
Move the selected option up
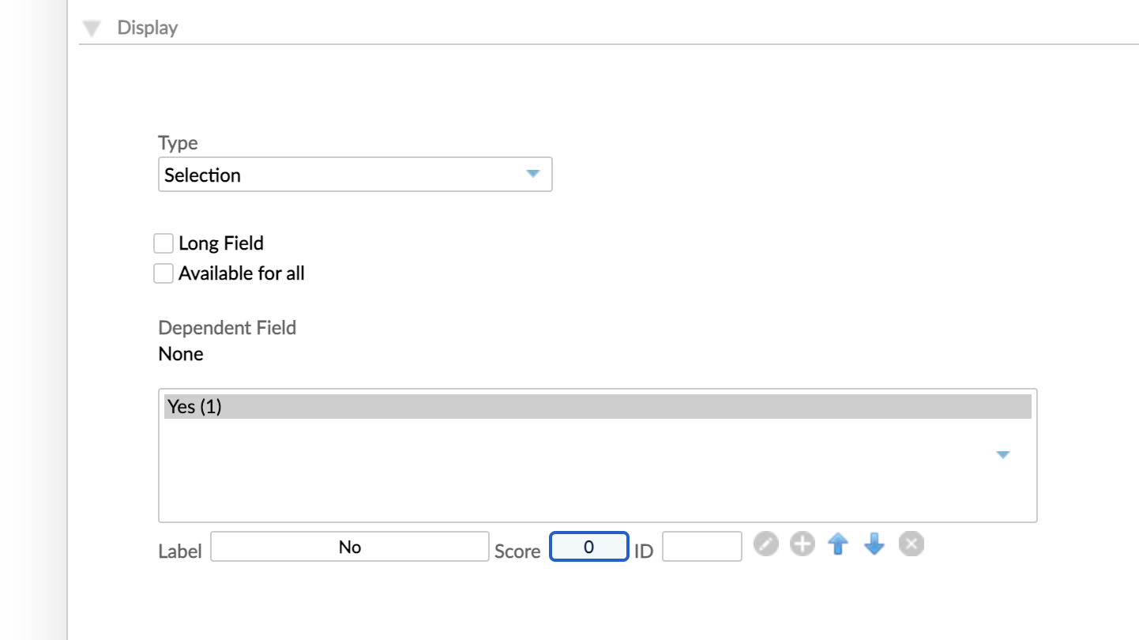[838, 544]
